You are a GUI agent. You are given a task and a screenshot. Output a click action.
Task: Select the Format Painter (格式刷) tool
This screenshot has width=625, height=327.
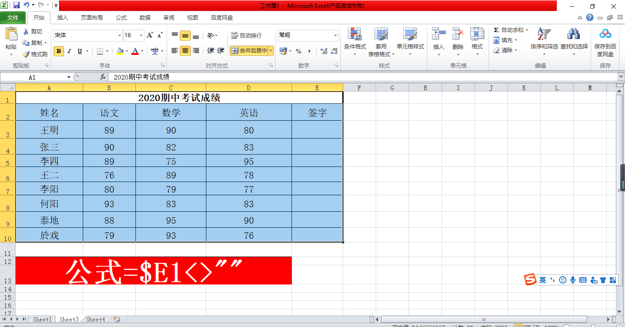35,54
